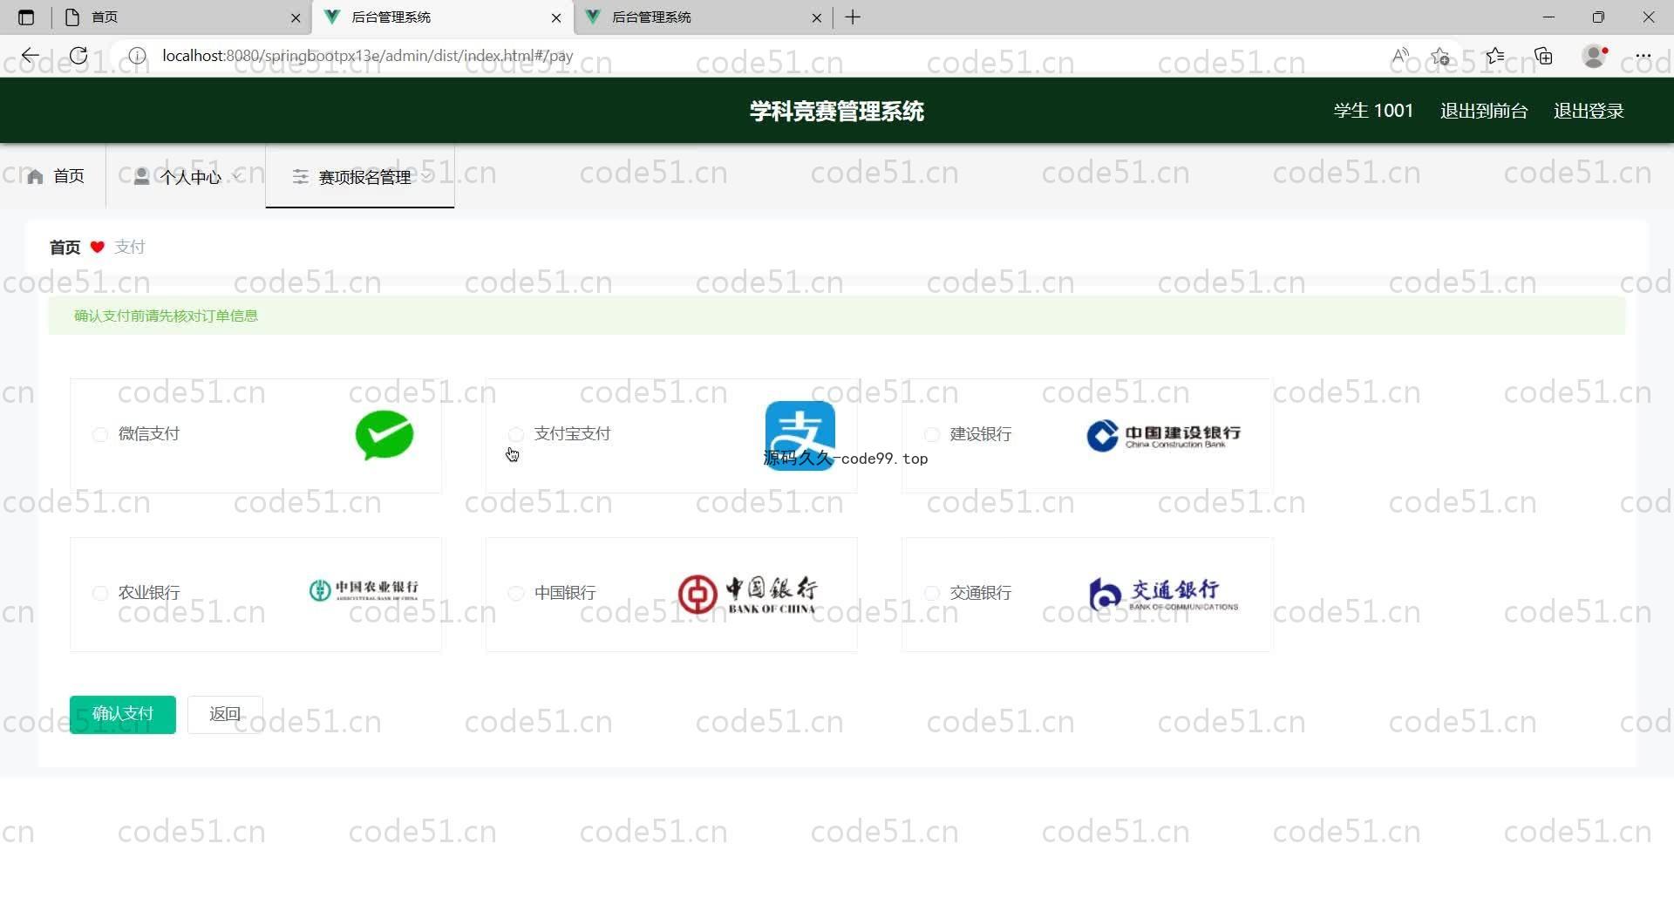Open the 首页 navigation menu item
Image resolution: width=1674 pixels, height=898 pixels.
click(55, 177)
